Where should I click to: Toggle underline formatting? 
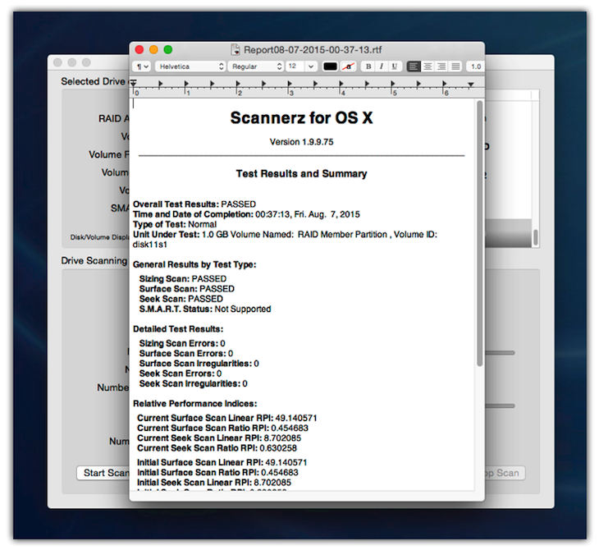[x=394, y=66]
